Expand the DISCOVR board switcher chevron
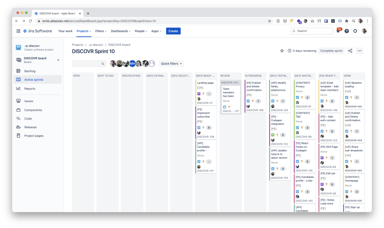The height and width of the screenshot is (228, 384). [x=58, y=60]
